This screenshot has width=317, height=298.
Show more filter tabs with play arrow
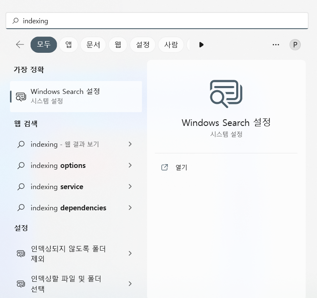pyautogui.click(x=201, y=44)
